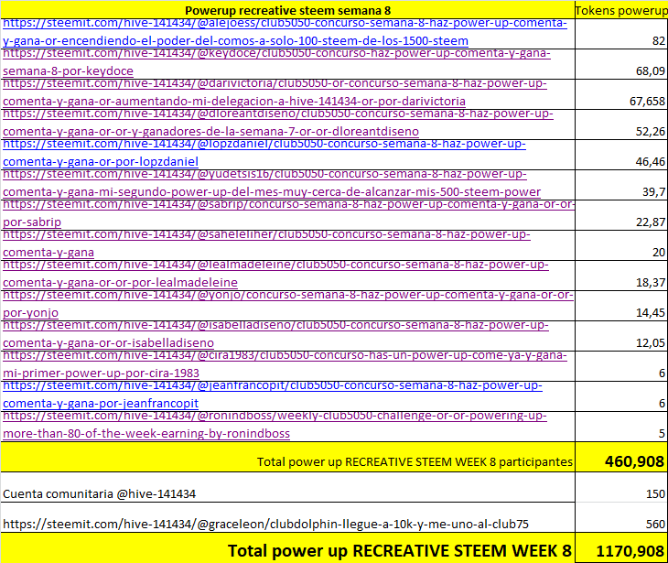Select the cell with value 18,37
The width and height of the screenshot is (668, 563).
621,276
